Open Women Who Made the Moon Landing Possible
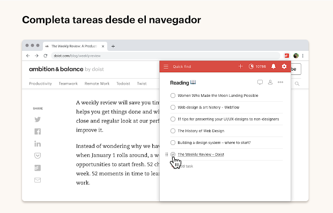This screenshot has width=333, height=213. (x=218, y=96)
